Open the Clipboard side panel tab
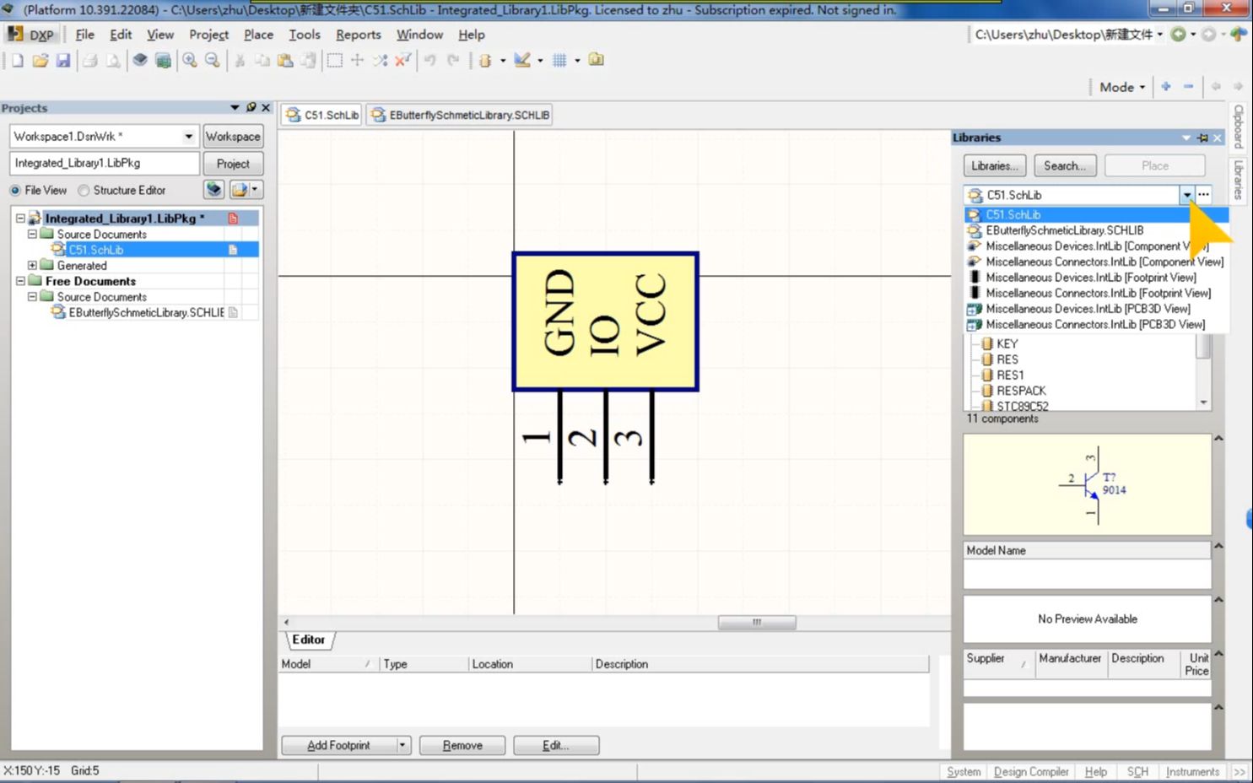Viewport: 1253px width, 783px height. [x=1238, y=127]
